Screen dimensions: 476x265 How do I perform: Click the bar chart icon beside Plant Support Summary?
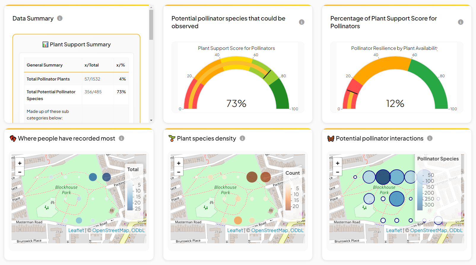45,45
